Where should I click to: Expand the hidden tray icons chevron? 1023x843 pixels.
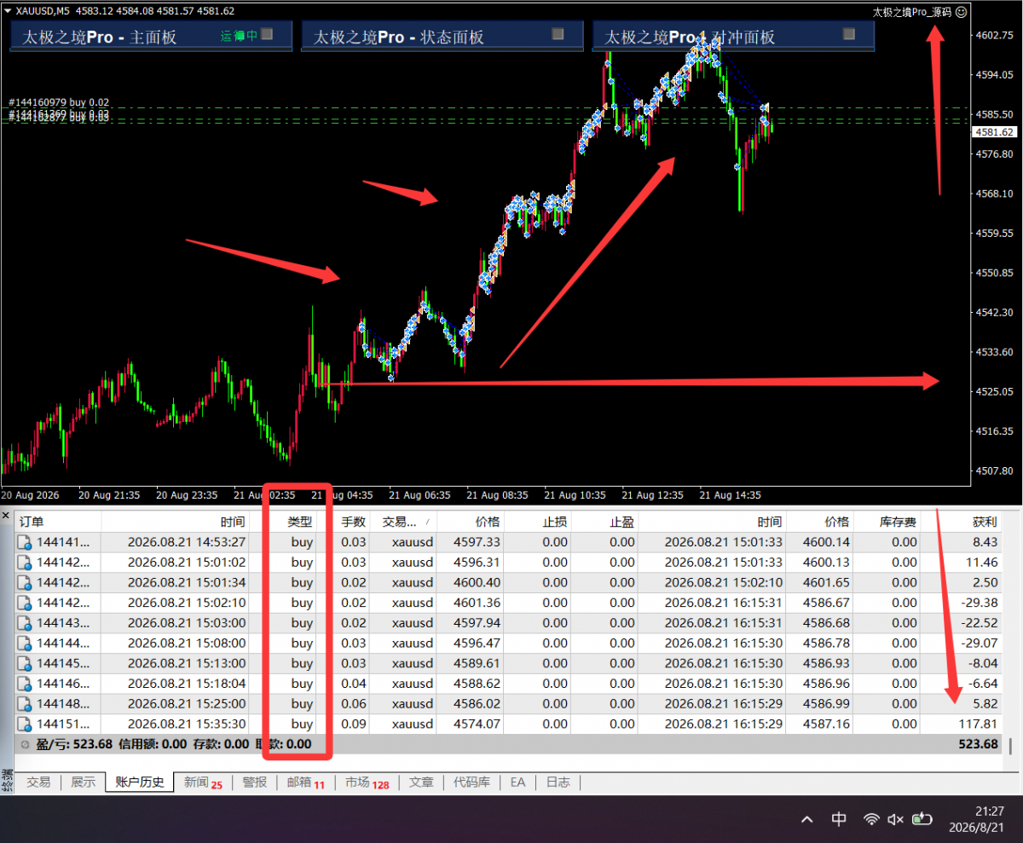(x=806, y=819)
